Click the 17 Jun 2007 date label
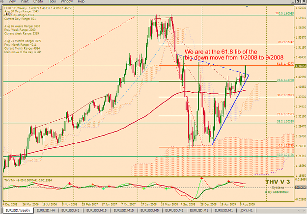Image resolution: width=307 pixels, height=214 pixels. point(109,204)
